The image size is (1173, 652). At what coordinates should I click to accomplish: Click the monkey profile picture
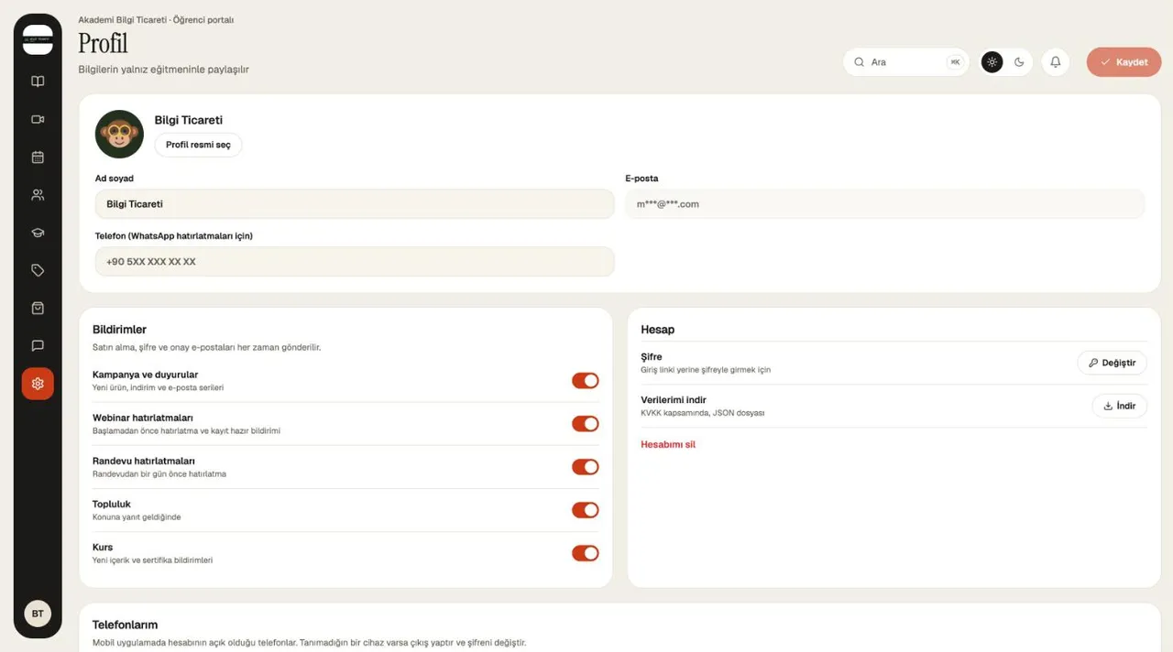(119, 135)
